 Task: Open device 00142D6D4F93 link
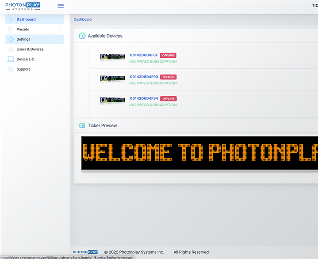coord(144,77)
